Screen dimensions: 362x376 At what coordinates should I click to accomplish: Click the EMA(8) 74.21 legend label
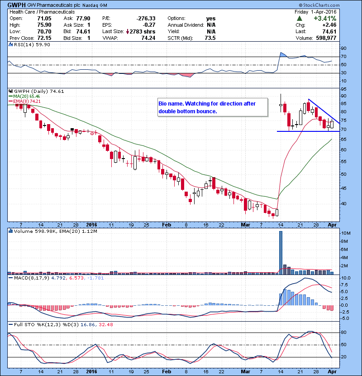(27, 101)
